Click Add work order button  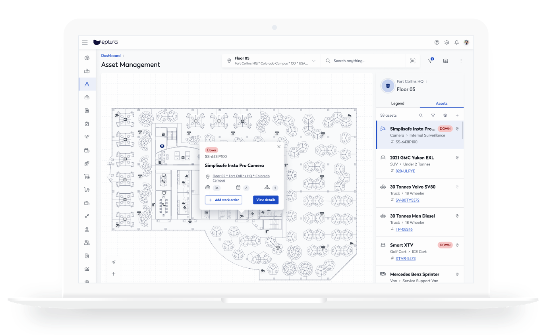224,200
